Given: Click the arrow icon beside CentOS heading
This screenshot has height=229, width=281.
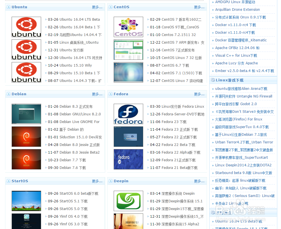Looking at the screenshot, I should [x=111, y=7].
